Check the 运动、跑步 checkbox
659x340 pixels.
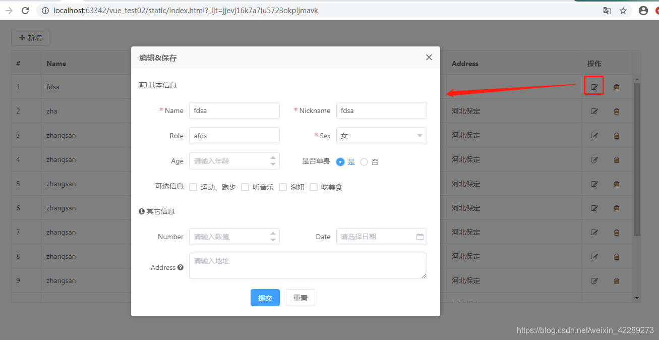click(193, 187)
